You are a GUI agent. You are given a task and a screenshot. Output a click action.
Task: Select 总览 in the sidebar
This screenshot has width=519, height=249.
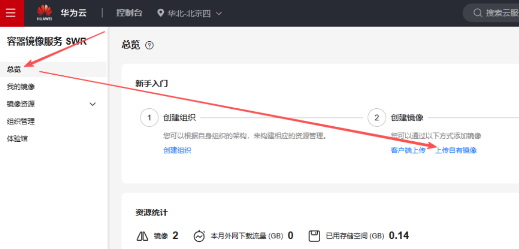(14, 69)
